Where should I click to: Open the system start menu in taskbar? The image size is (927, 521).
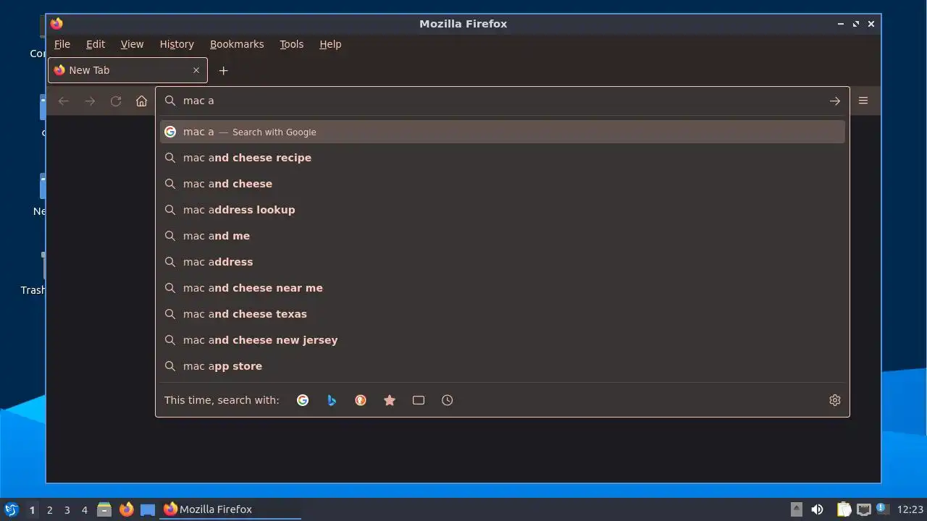[12, 509]
